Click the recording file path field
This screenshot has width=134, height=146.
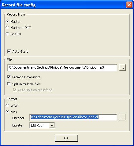point(62,68)
